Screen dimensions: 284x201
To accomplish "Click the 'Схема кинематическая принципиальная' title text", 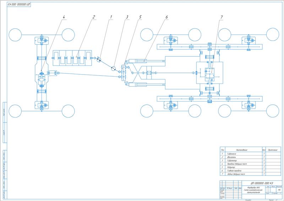I will [253, 191].
